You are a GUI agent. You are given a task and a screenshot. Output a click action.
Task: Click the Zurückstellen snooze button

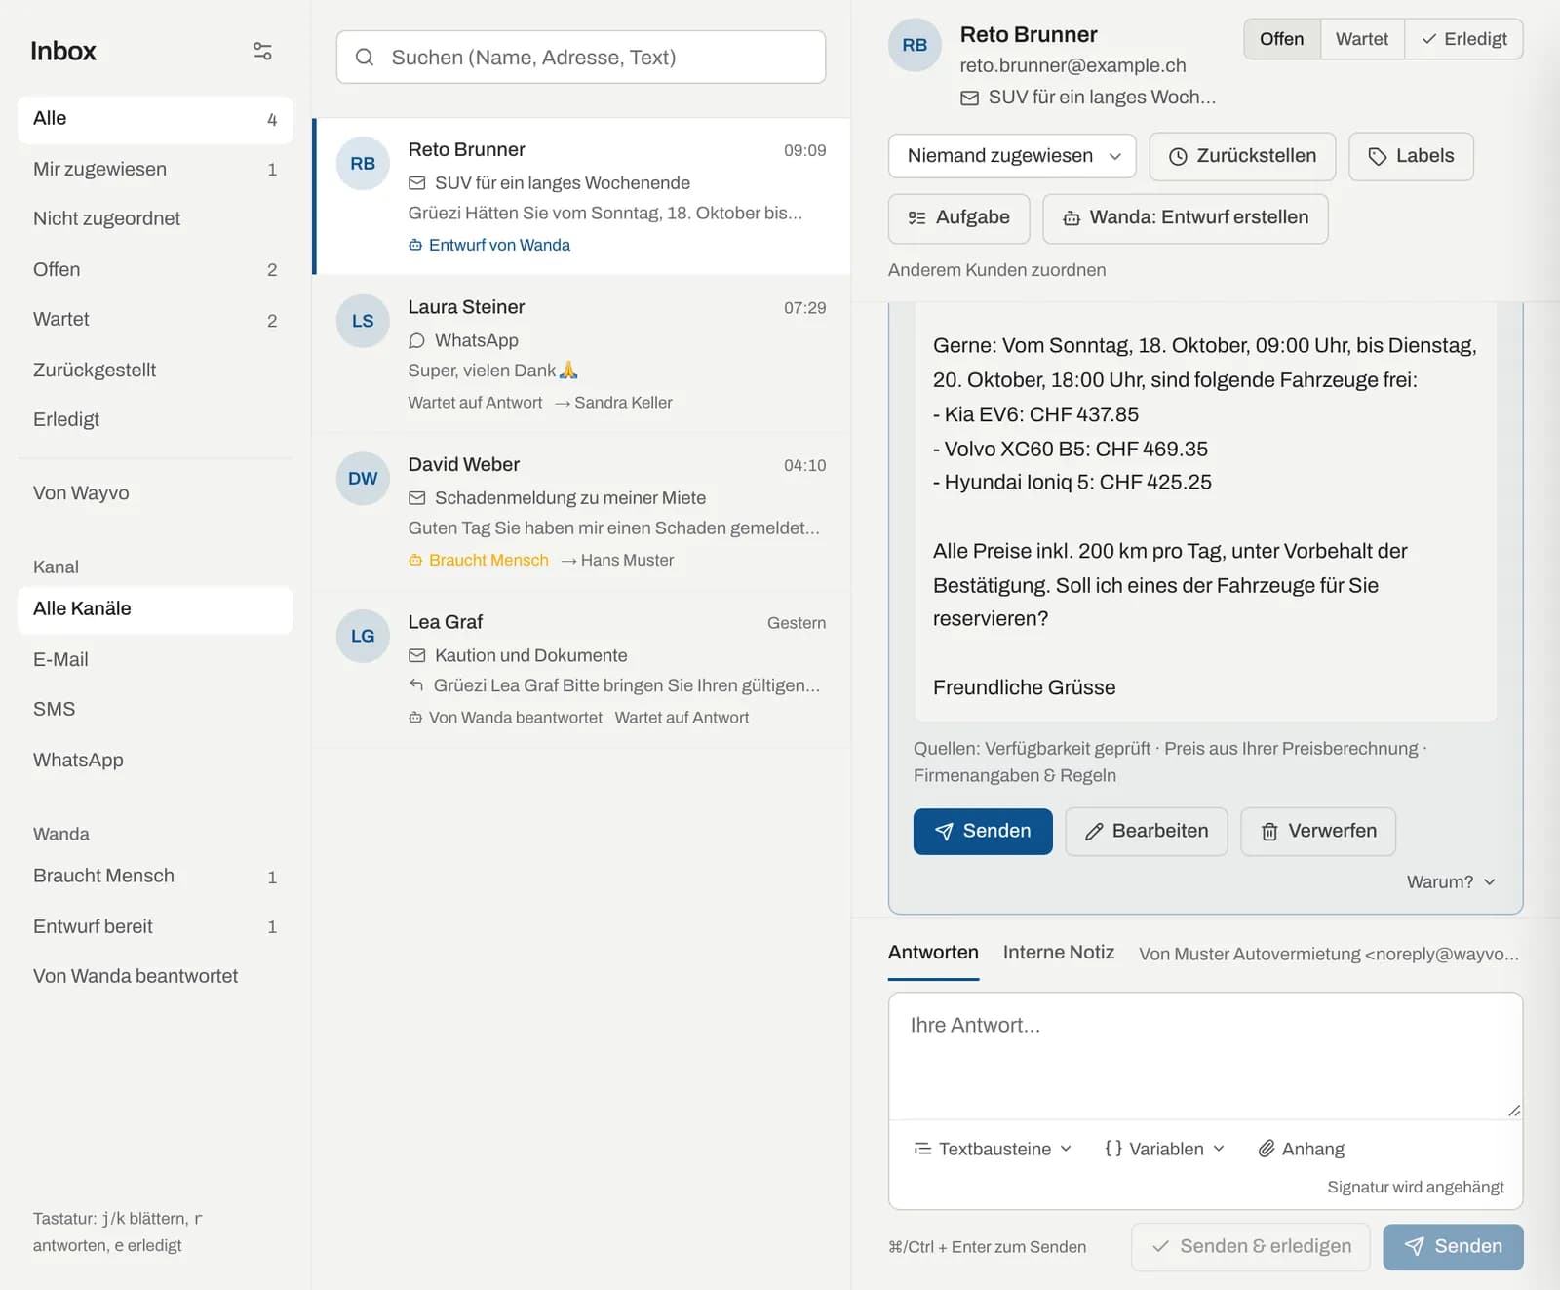click(x=1242, y=156)
